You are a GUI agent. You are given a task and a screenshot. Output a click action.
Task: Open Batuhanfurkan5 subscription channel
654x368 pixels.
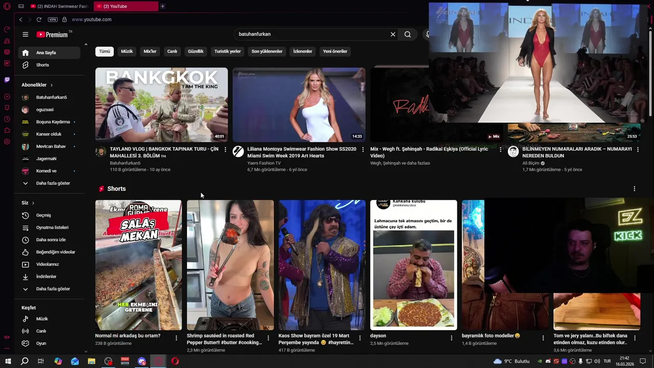click(x=49, y=97)
